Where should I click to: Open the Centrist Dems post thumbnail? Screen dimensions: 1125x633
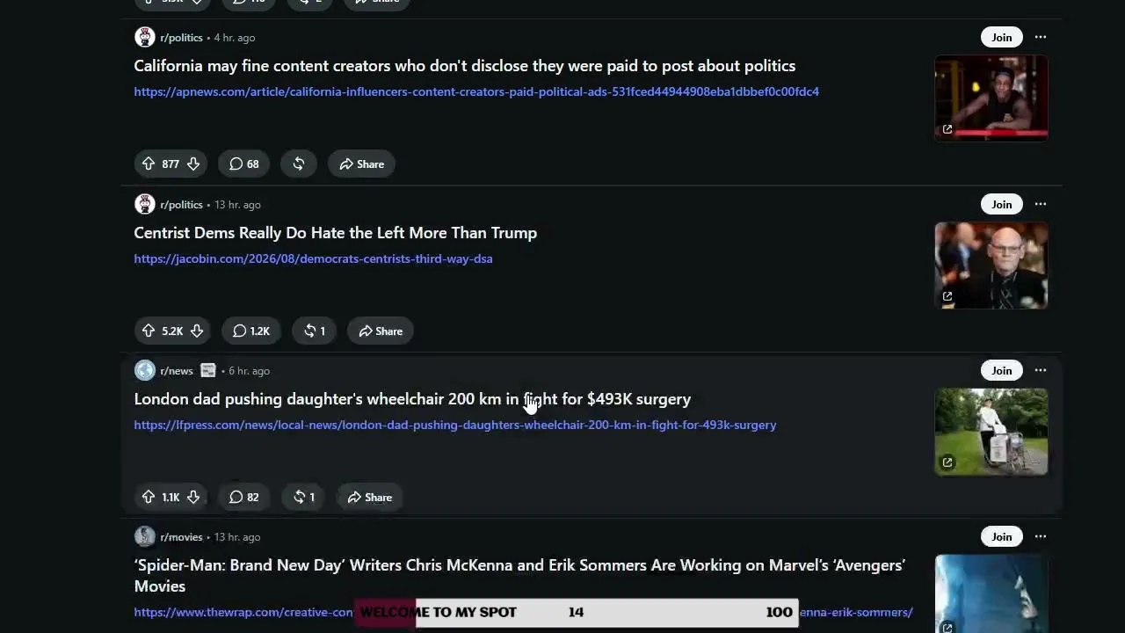991,265
